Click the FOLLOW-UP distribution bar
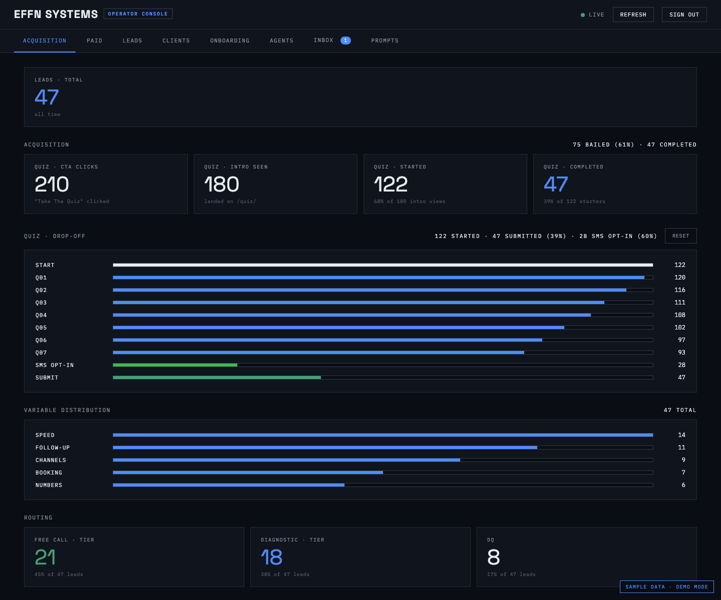721x600 pixels. pyautogui.click(x=383, y=447)
